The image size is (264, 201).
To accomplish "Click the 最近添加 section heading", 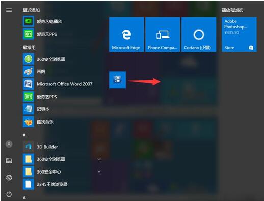I will (31, 10).
